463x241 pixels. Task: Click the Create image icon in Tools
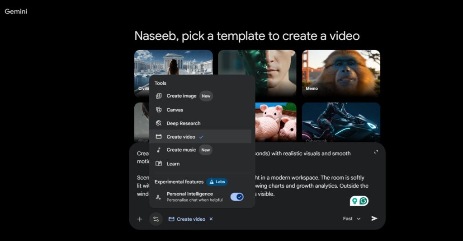(x=159, y=96)
